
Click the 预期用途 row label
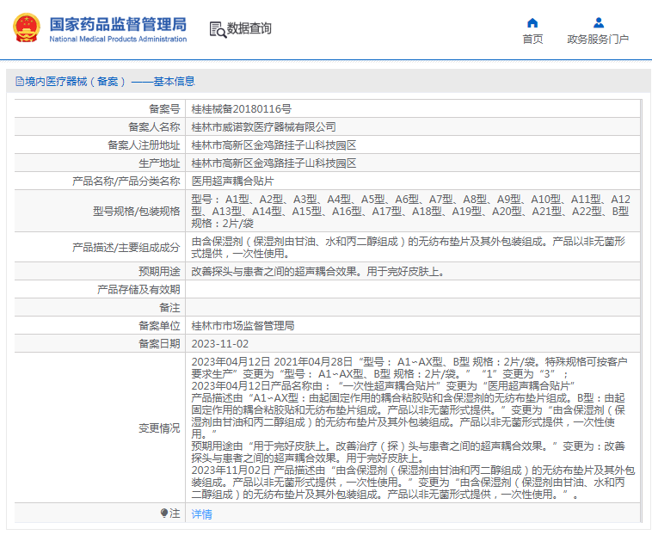[x=159, y=272]
